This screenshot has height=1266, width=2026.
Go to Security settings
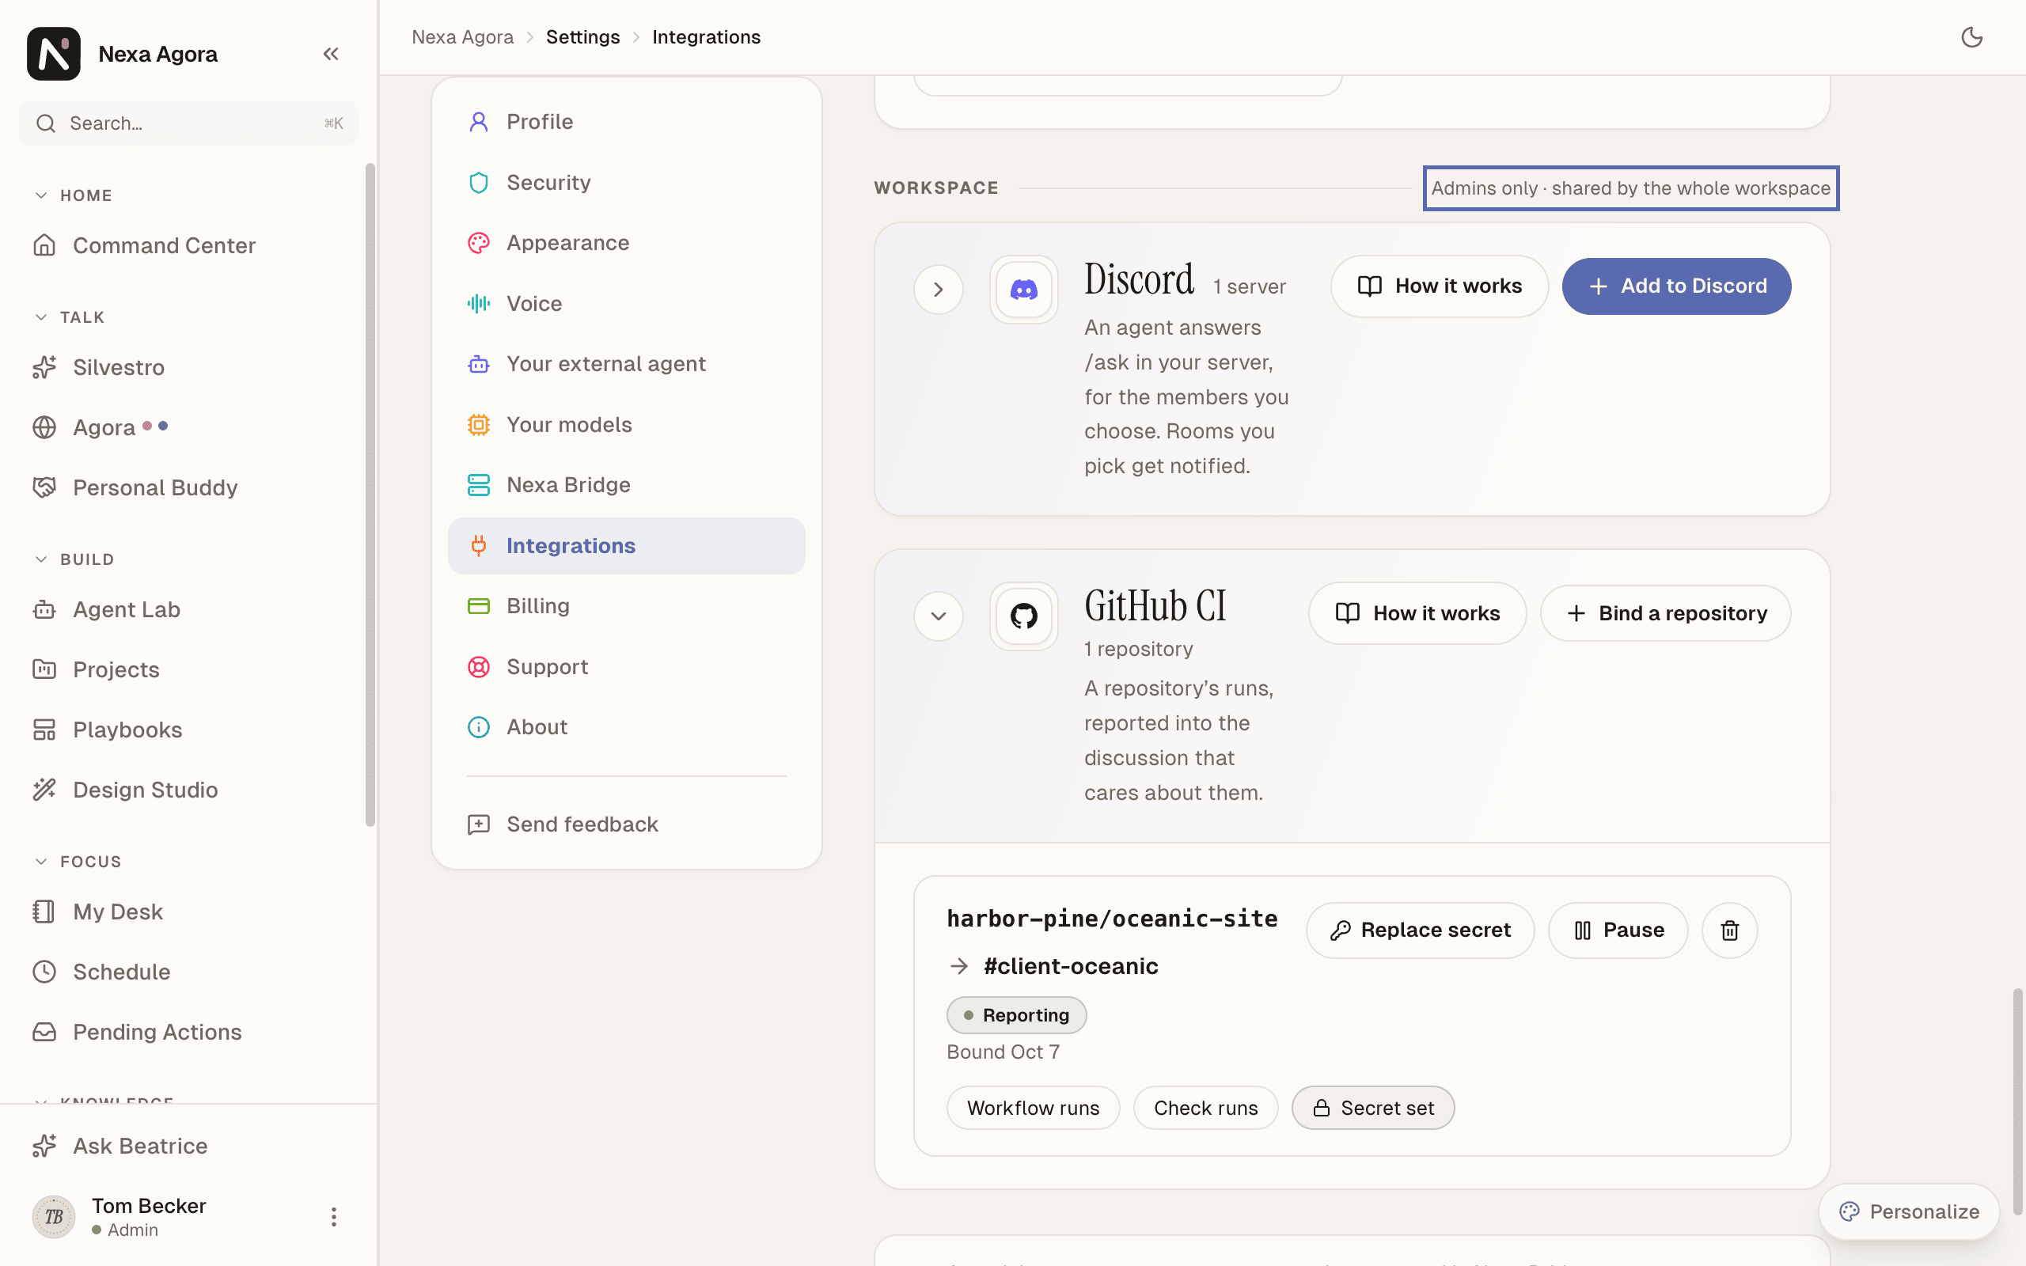[x=626, y=183]
